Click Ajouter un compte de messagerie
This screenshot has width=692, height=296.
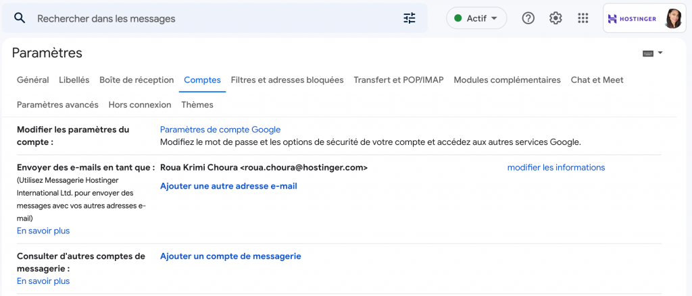(230, 256)
